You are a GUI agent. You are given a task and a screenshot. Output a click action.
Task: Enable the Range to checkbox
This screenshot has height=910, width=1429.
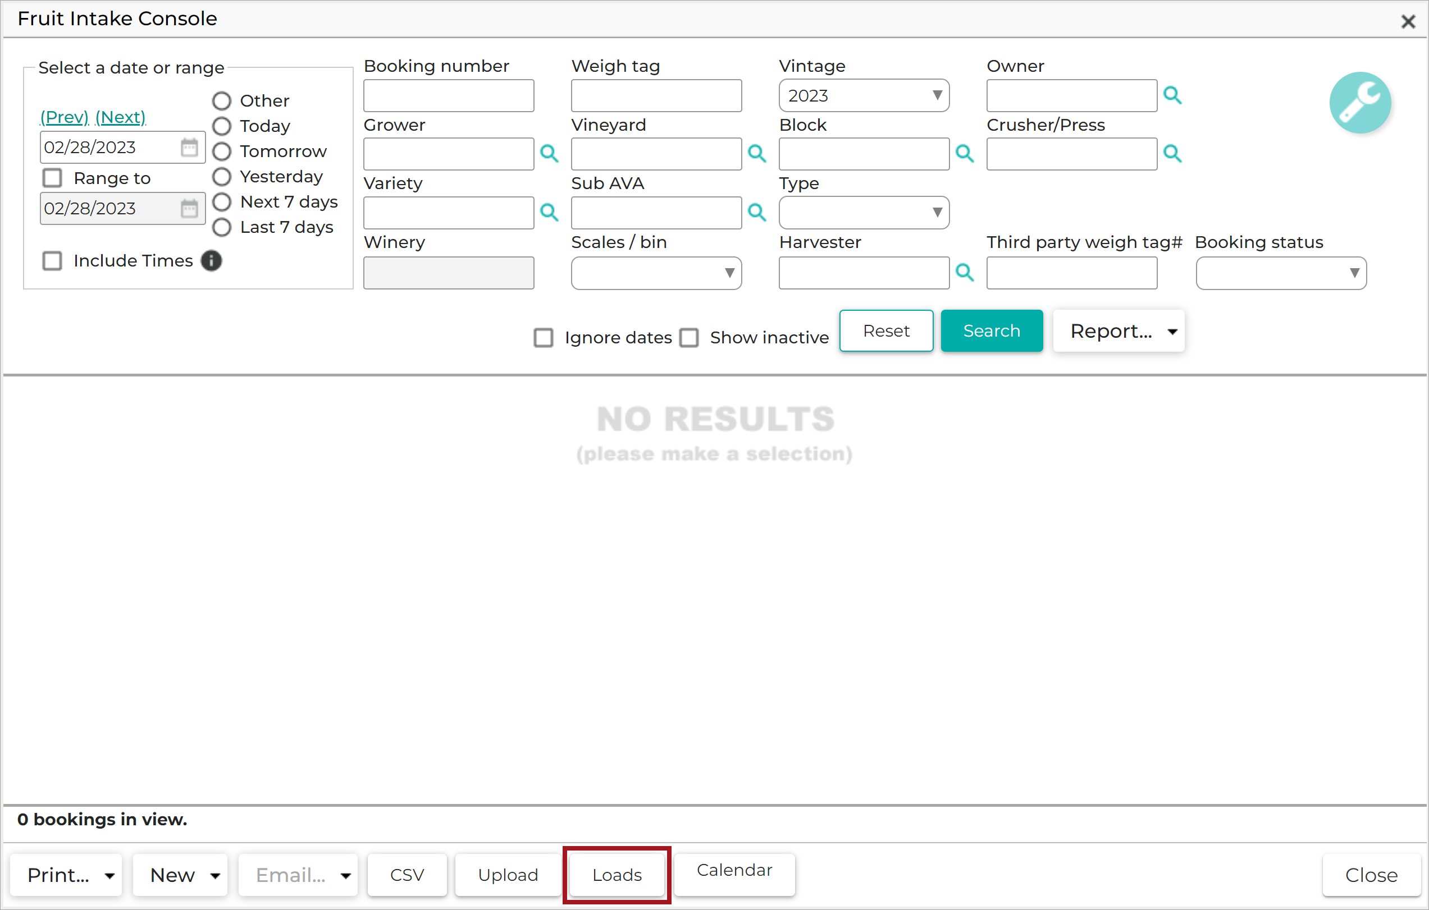click(52, 178)
